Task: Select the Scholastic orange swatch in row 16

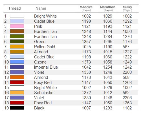Action: 17,92
